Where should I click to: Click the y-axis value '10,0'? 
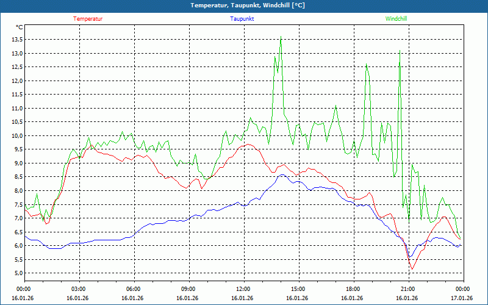[x=17, y=135]
